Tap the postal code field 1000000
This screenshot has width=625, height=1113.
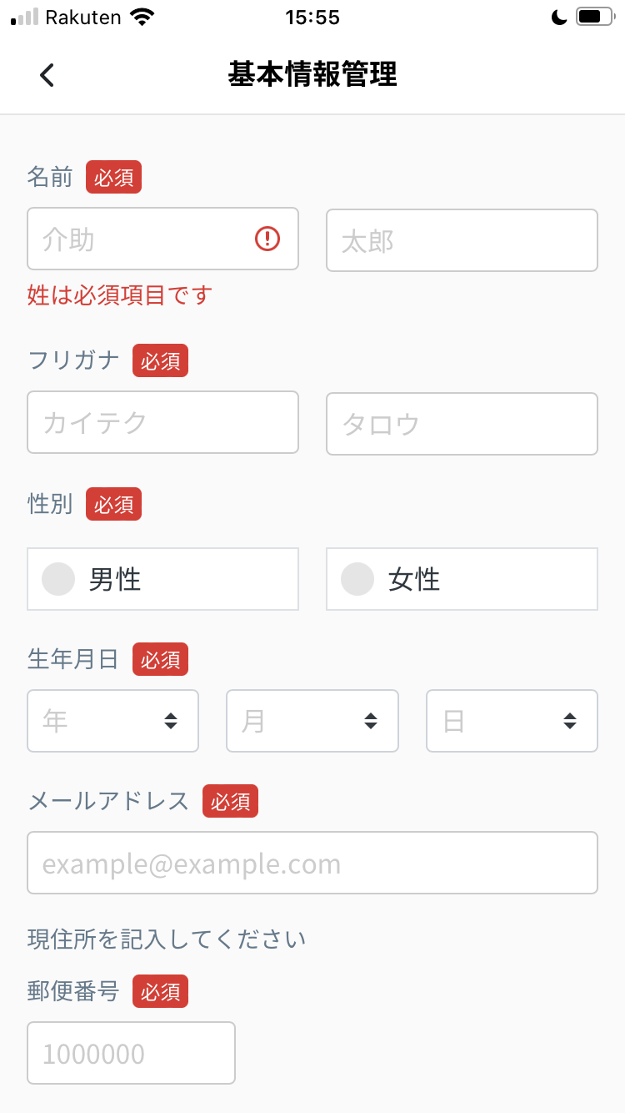(x=132, y=1053)
